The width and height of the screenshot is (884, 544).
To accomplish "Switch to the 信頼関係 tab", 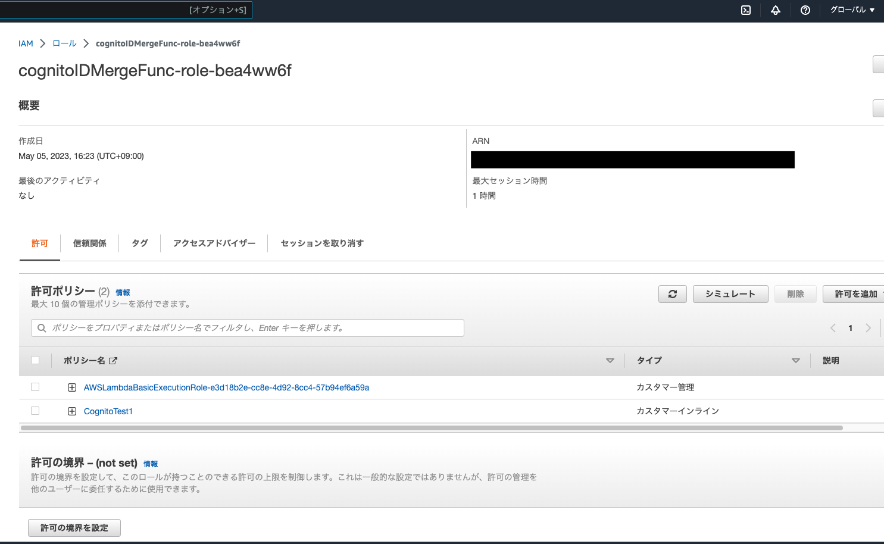I will click(x=89, y=243).
